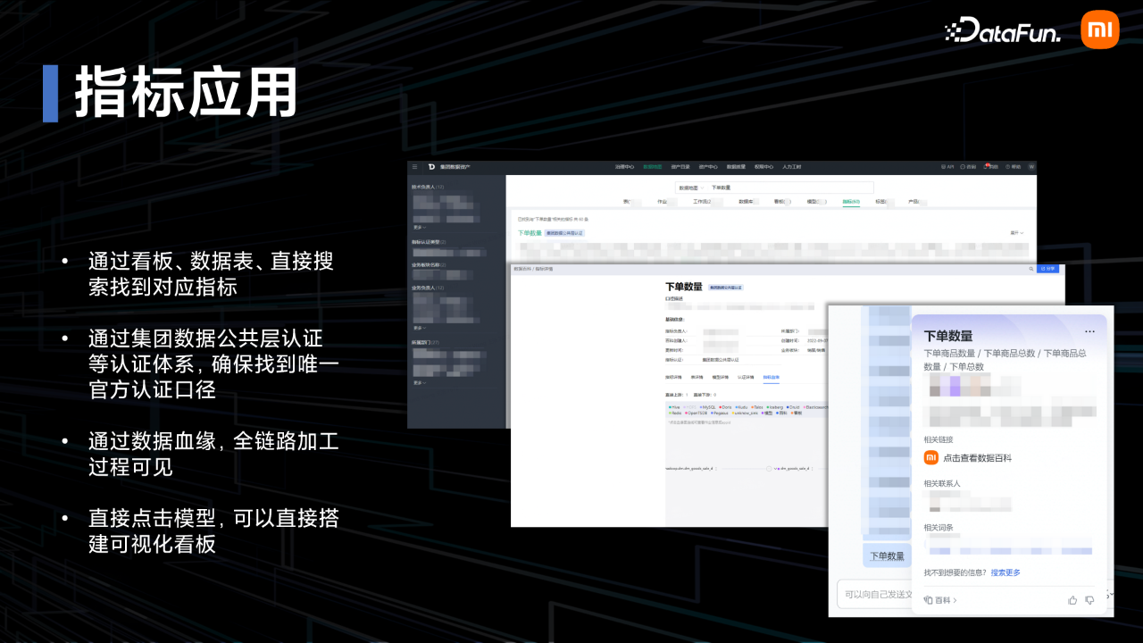1143x643 pixels.
Task: Click the blue 分享 button
Action: tap(1047, 268)
